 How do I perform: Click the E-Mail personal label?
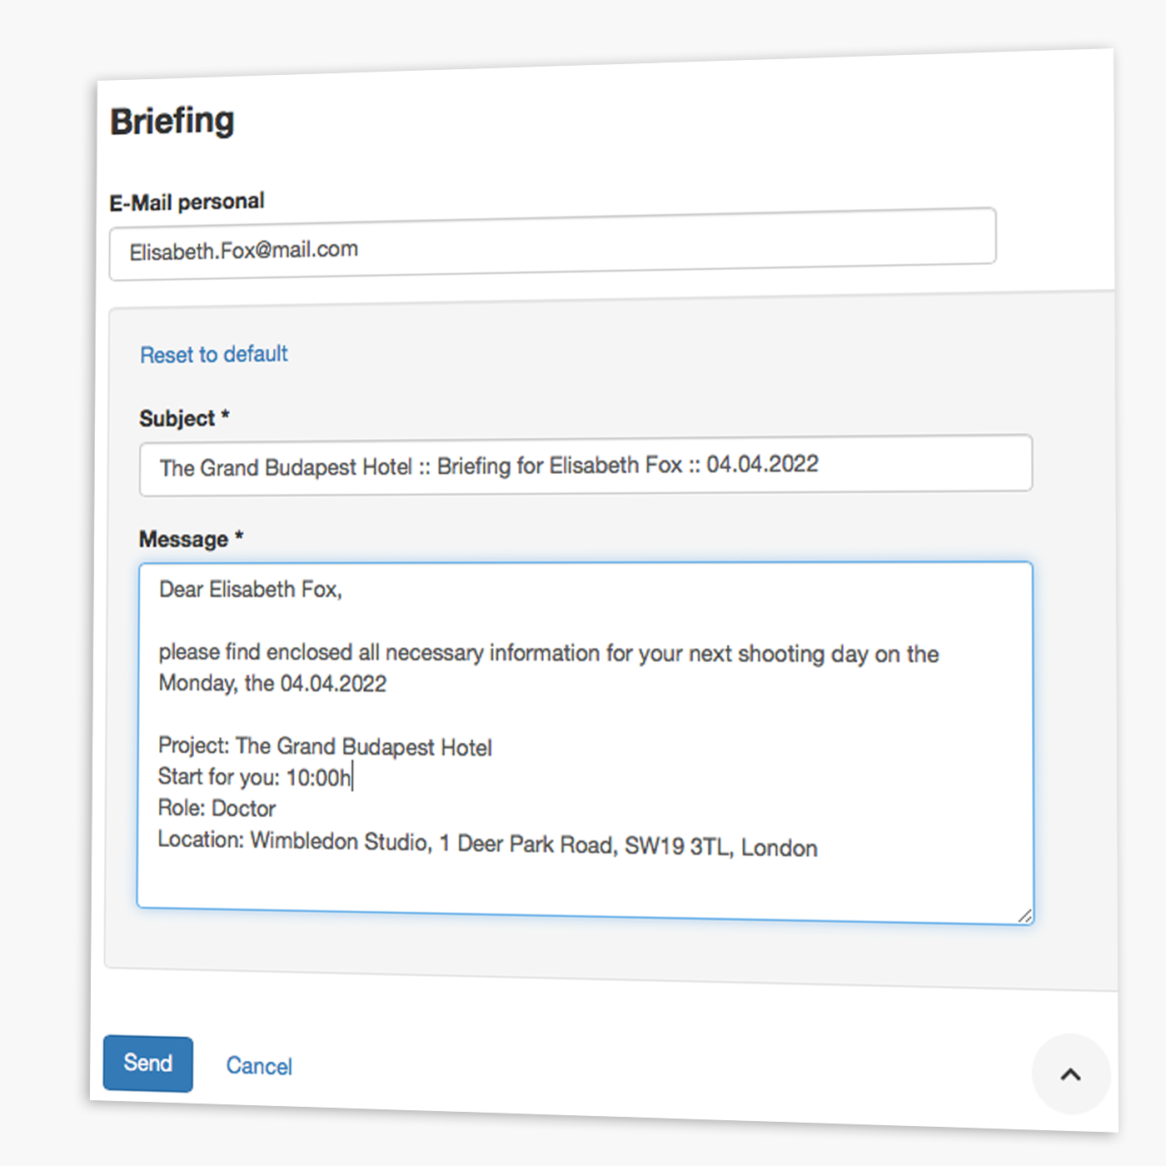pos(187,201)
